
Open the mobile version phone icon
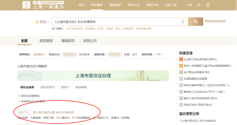point(208,5)
